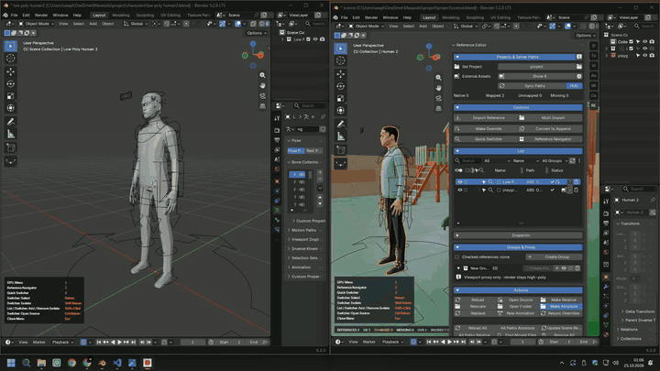This screenshot has height=371, width=660.
Task: Click the trash icon on the Low P... row
Action: (x=577, y=181)
